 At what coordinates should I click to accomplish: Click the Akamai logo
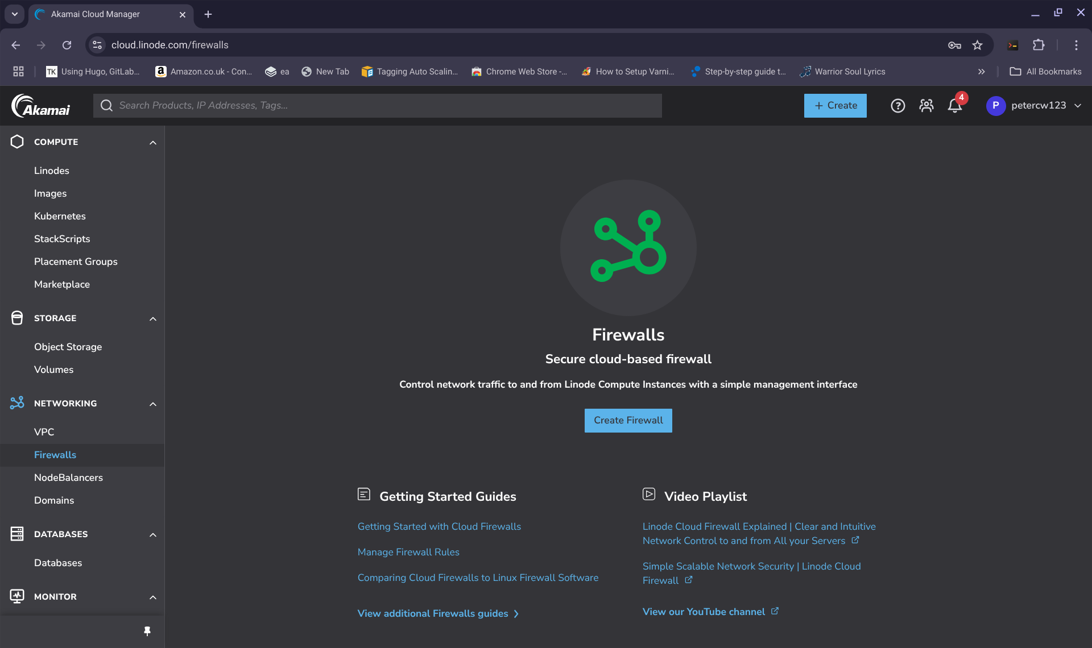click(41, 106)
